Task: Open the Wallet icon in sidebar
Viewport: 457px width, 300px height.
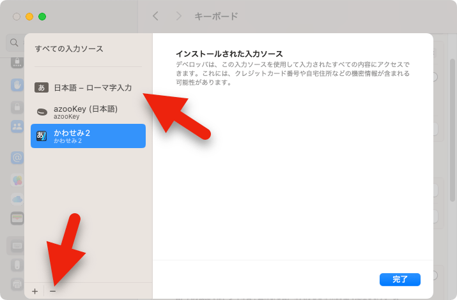Action: pyautogui.click(x=17, y=218)
